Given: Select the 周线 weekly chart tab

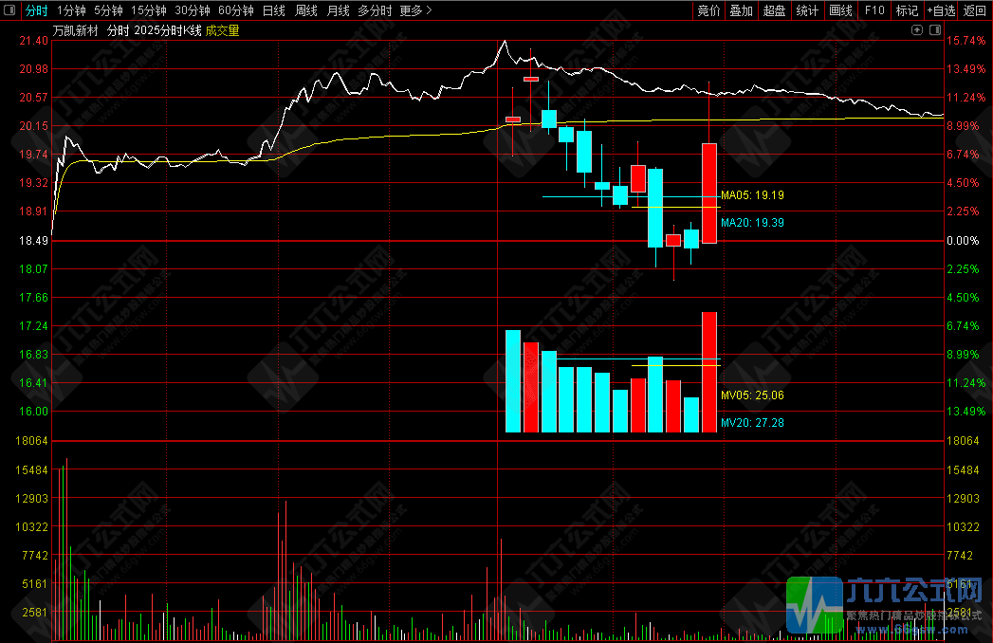Looking at the screenshot, I should pos(305,10).
